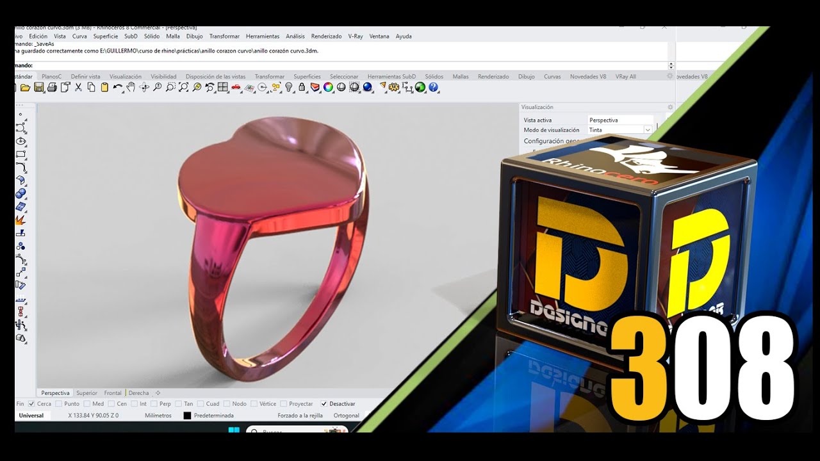This screenshot has height=461, width=820.
Task: Click the Undo arrow icon
Action: [118, 87]
